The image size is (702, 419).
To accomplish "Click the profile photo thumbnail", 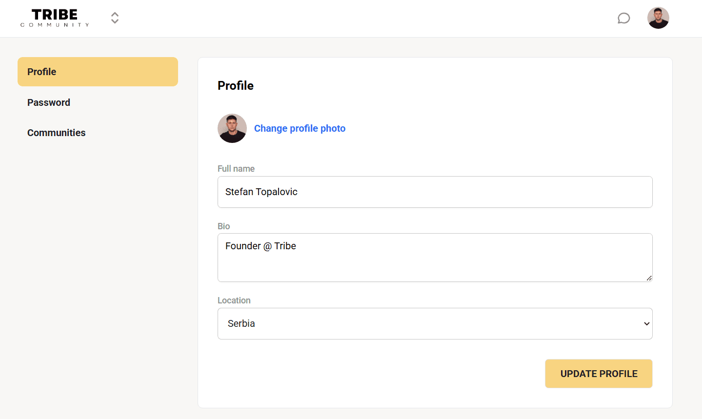I will click(232, 128).
